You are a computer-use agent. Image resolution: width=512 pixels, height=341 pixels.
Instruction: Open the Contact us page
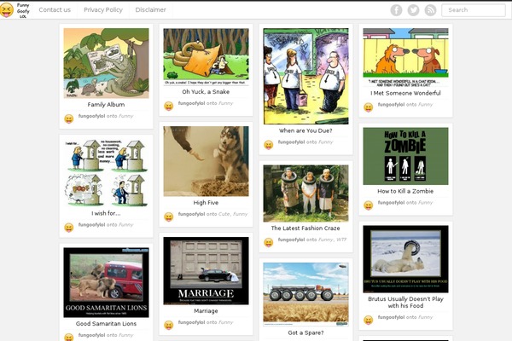(55, 9)
